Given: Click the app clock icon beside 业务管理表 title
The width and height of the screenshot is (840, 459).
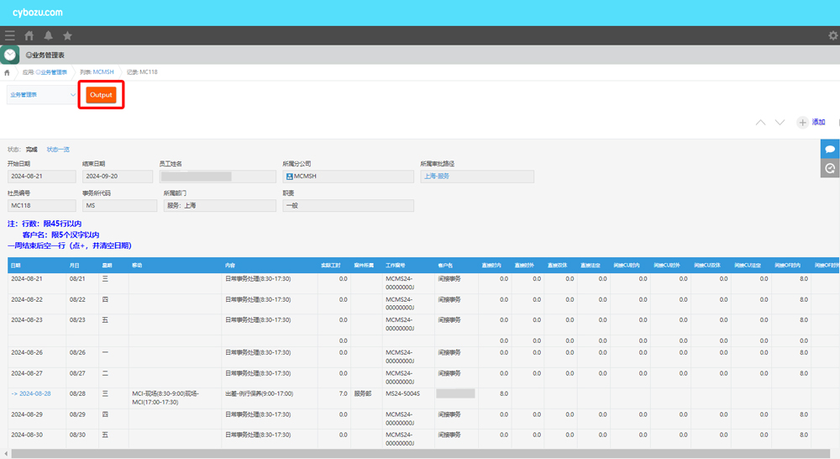Looking at the screenshot, I should click(9, 55).
